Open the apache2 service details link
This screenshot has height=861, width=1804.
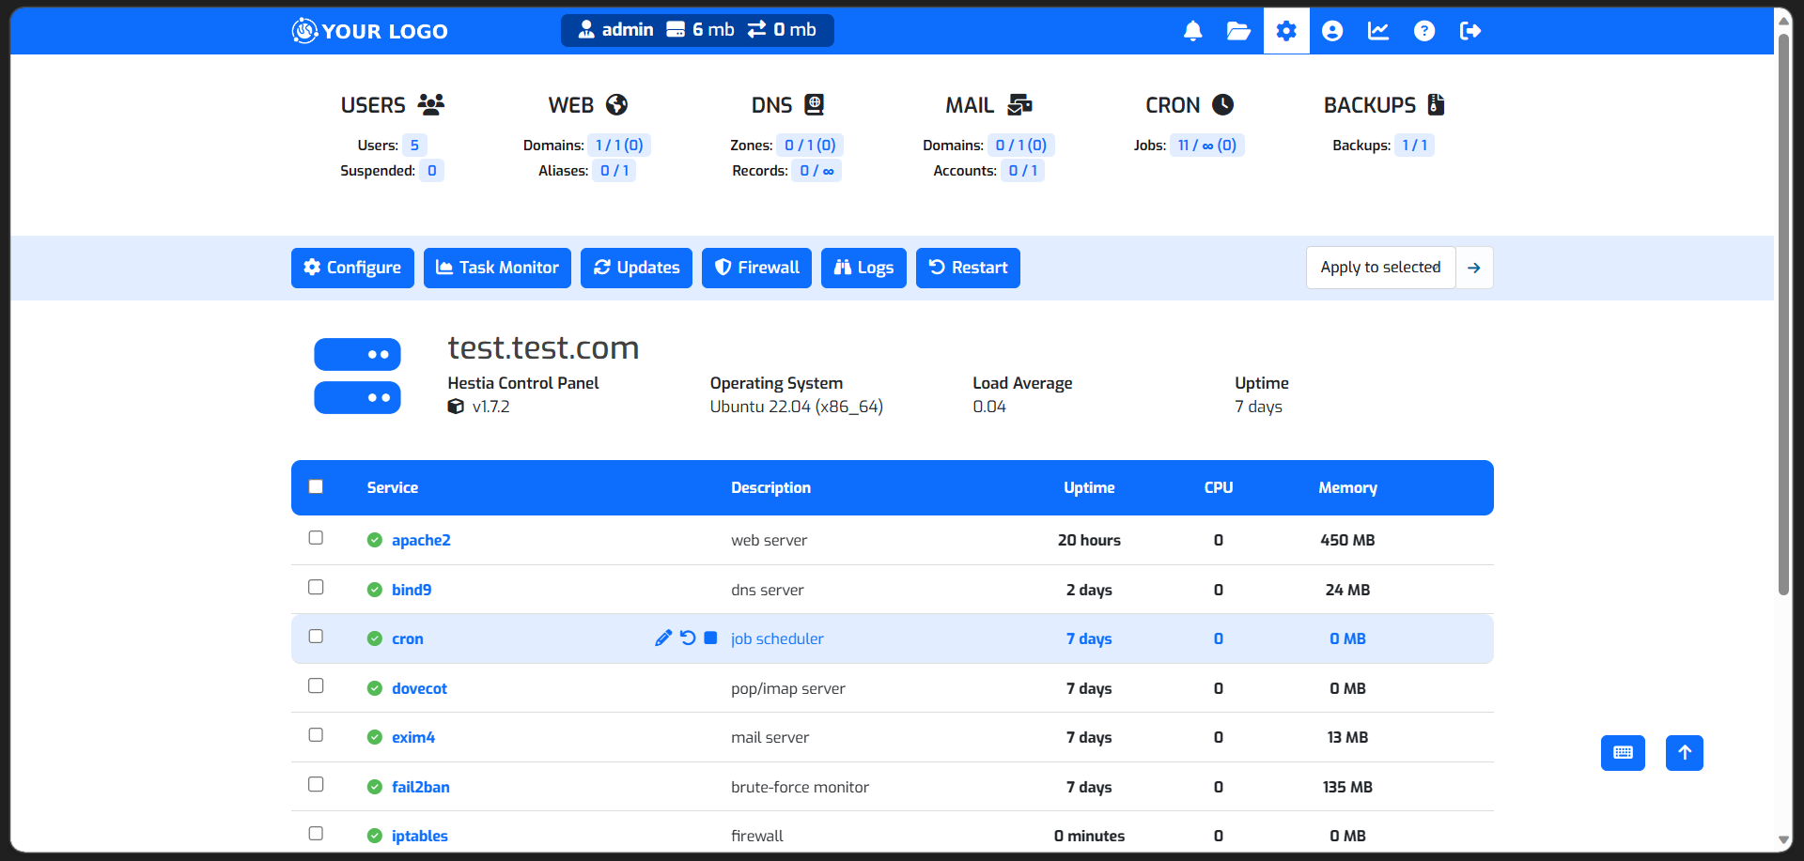click(421, 540)
